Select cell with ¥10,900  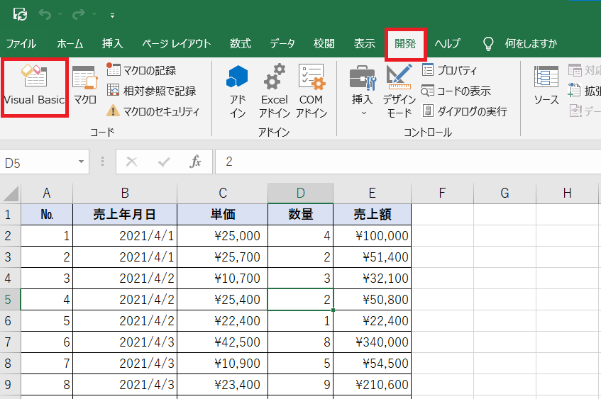point(223,364)
